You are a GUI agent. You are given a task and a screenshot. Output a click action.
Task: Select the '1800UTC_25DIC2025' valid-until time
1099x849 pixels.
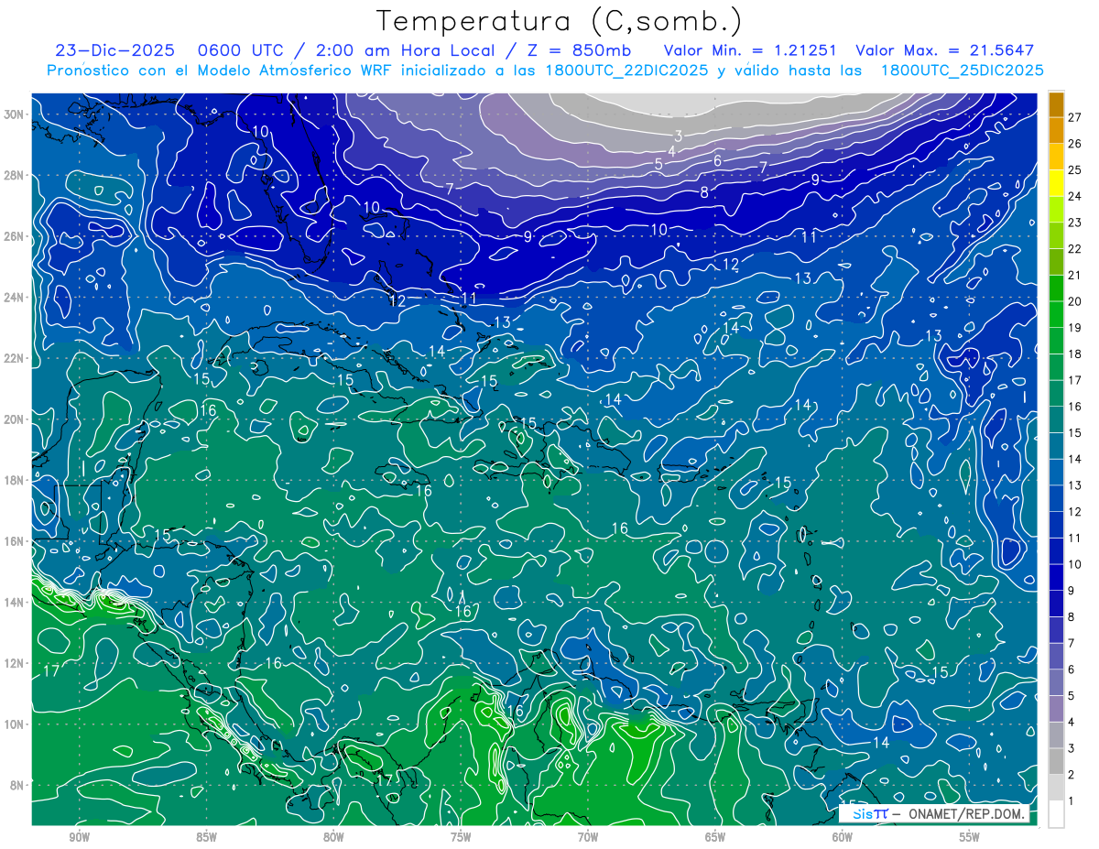[962, 71]
